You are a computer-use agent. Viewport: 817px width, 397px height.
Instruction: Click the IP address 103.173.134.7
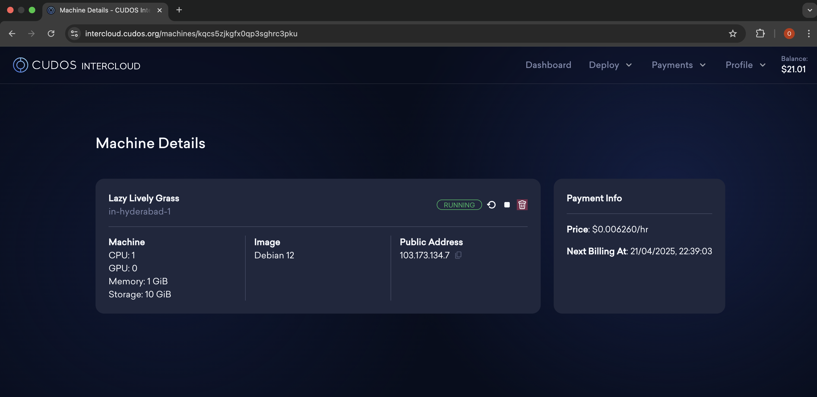point(424,255)
